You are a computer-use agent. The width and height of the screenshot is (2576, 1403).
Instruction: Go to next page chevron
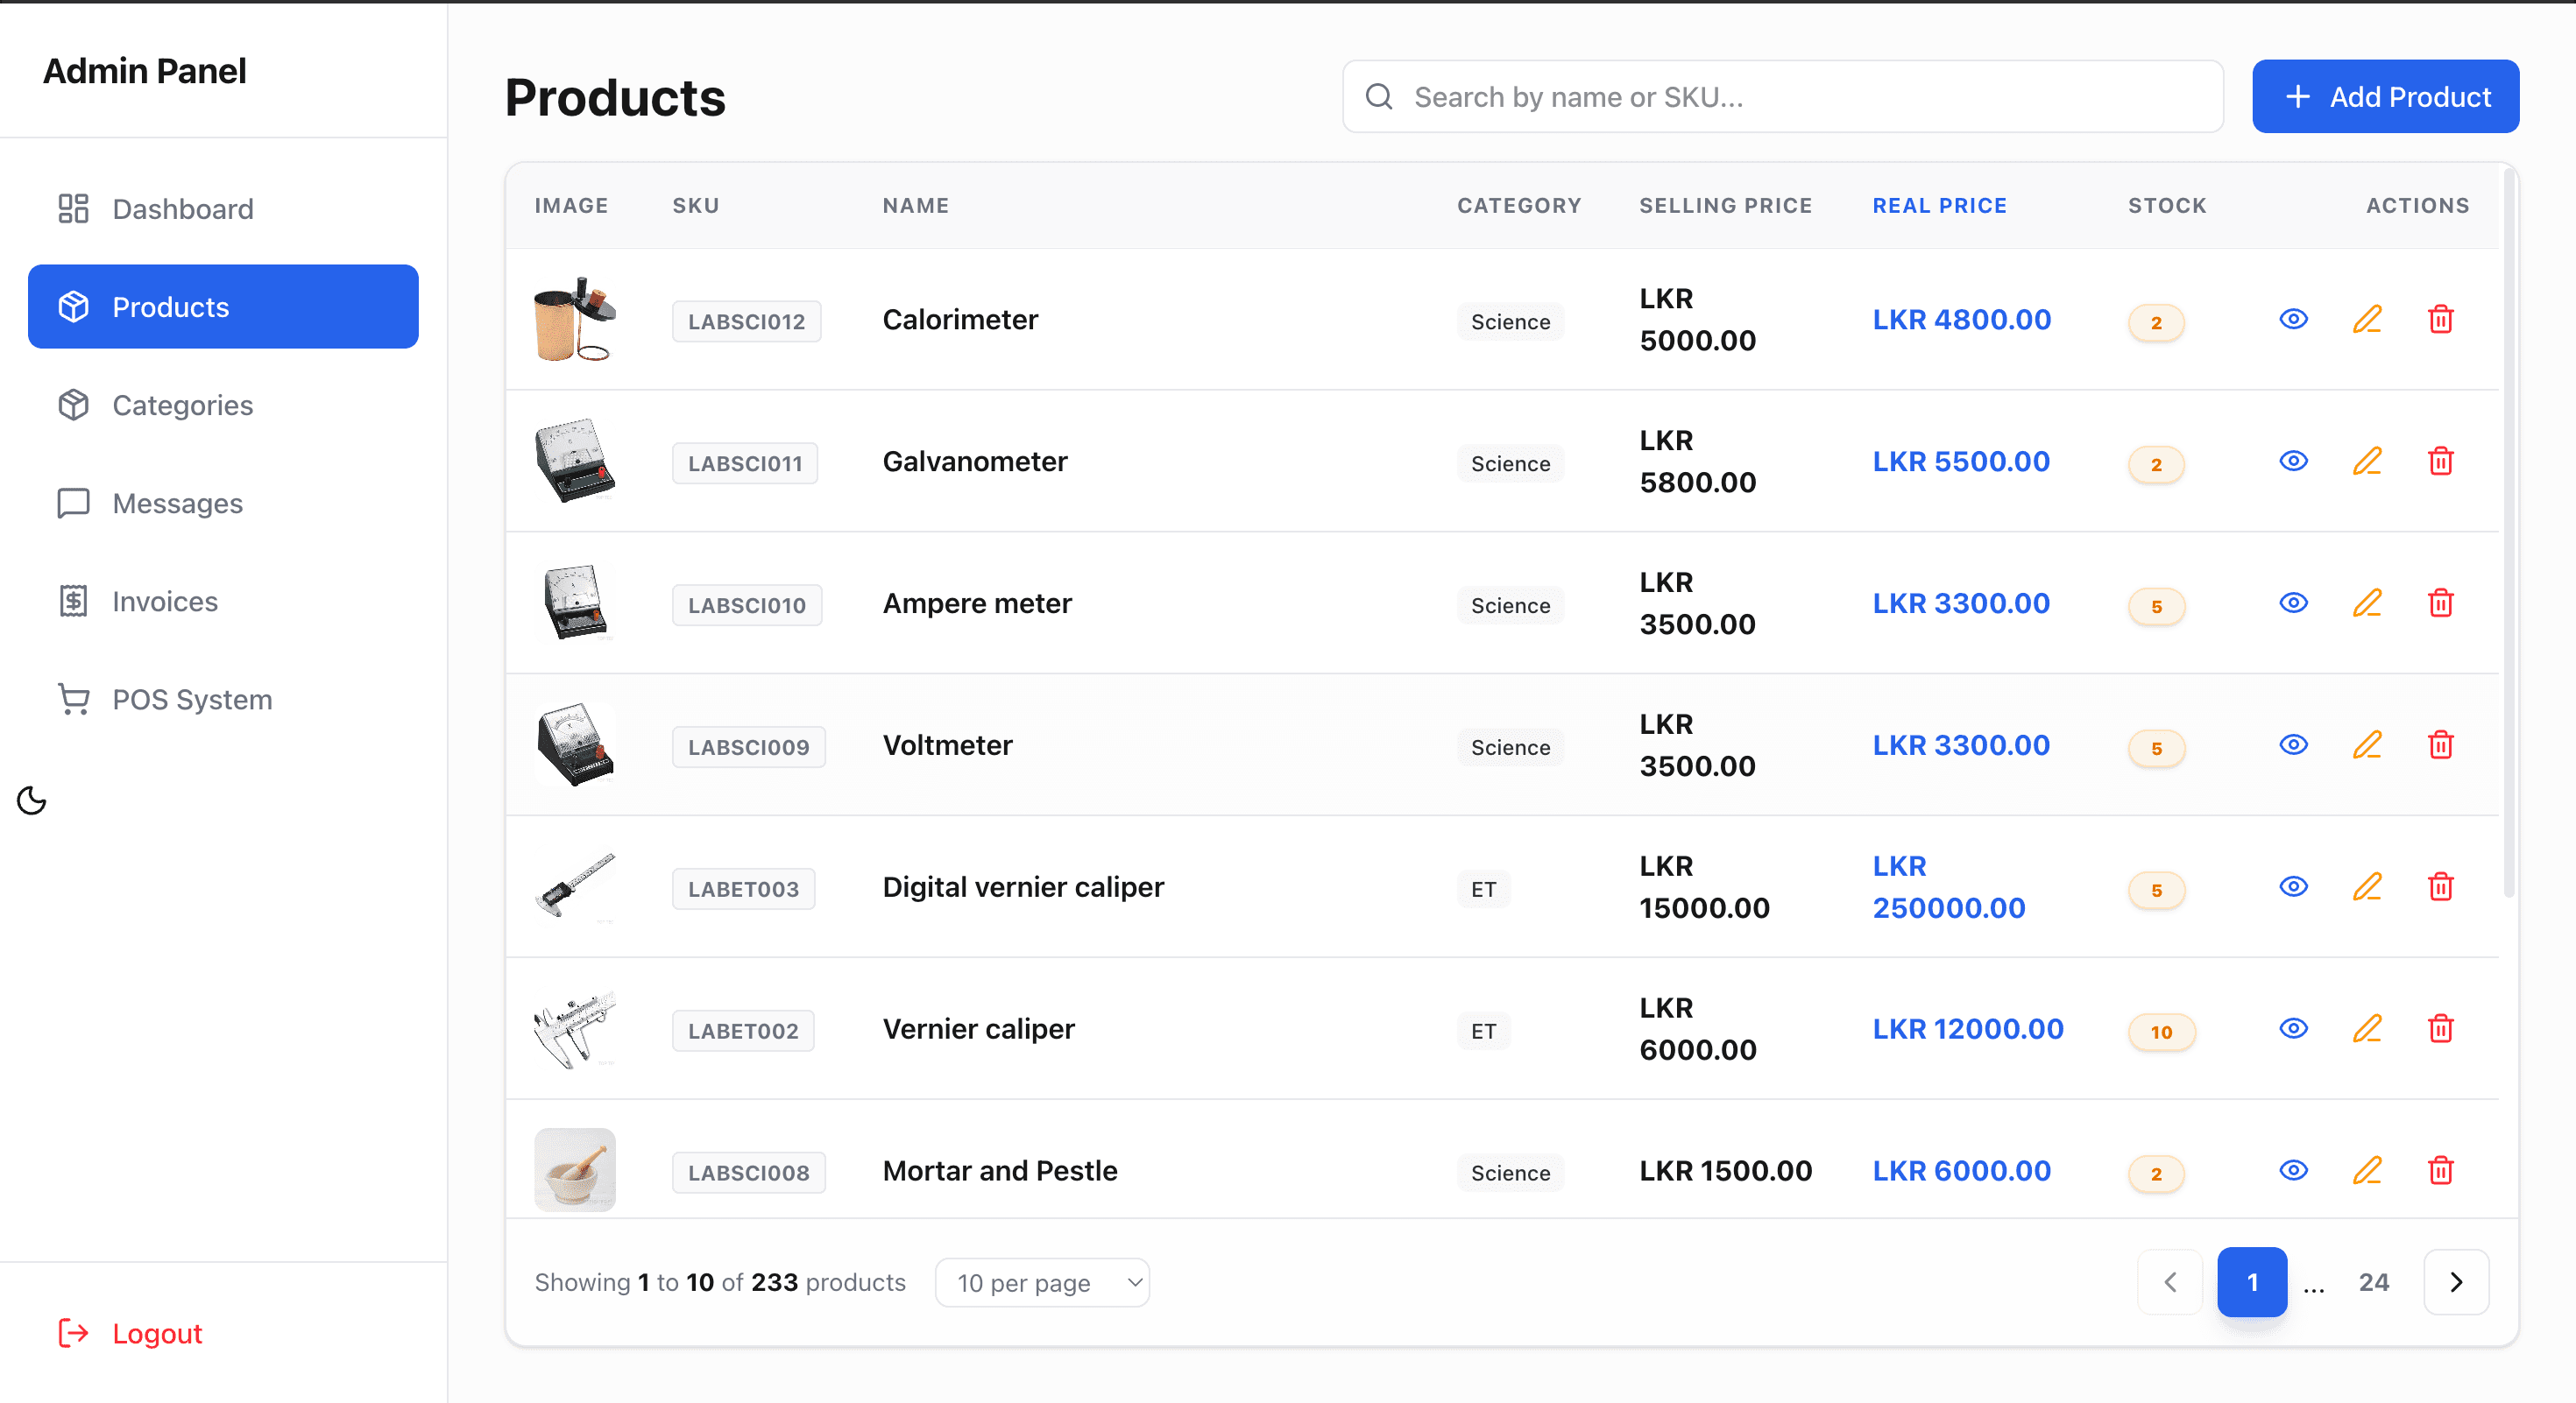point(2456,1282)
